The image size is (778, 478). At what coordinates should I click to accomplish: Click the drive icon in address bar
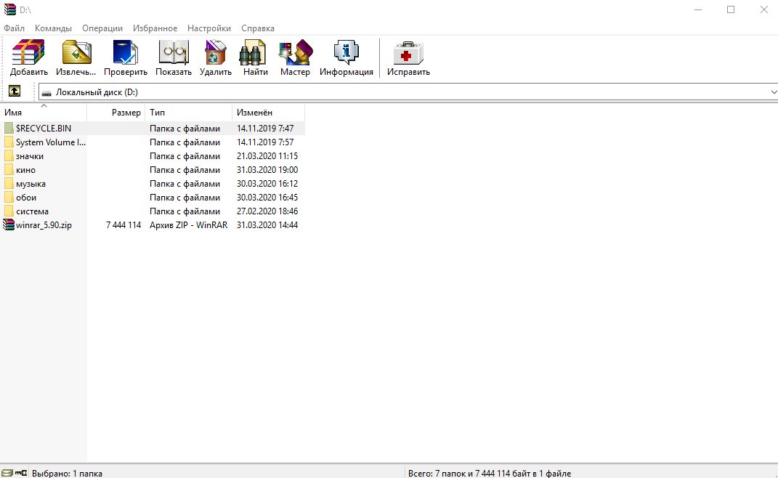(46, 92)
